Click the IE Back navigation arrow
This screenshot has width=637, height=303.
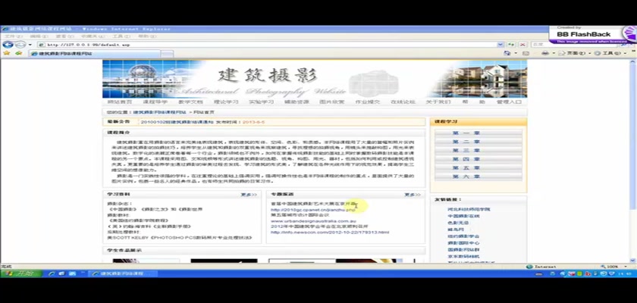click(8, 45)
